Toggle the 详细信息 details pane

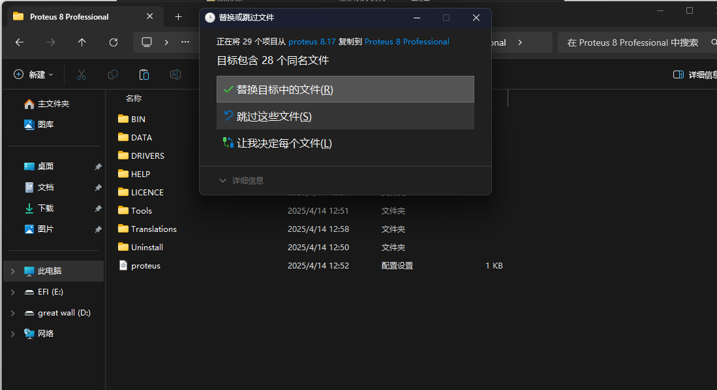pyautogui.click(x=695, y=74)
